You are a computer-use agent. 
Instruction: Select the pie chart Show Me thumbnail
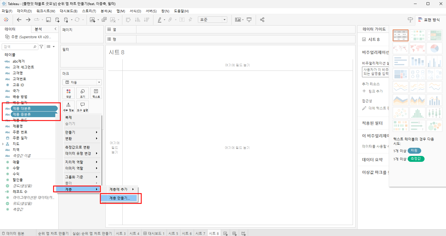click(x=434, y=48)
